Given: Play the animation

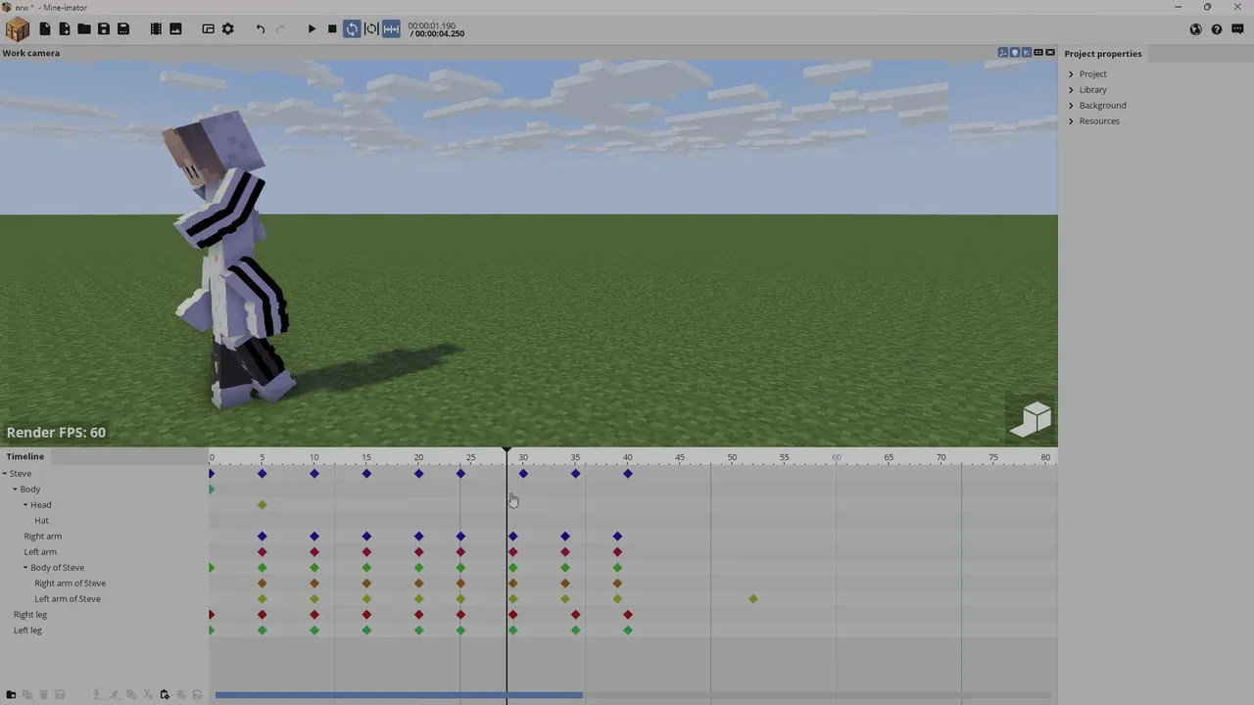Looking at the screenshot, I should [x=312, y=29].
